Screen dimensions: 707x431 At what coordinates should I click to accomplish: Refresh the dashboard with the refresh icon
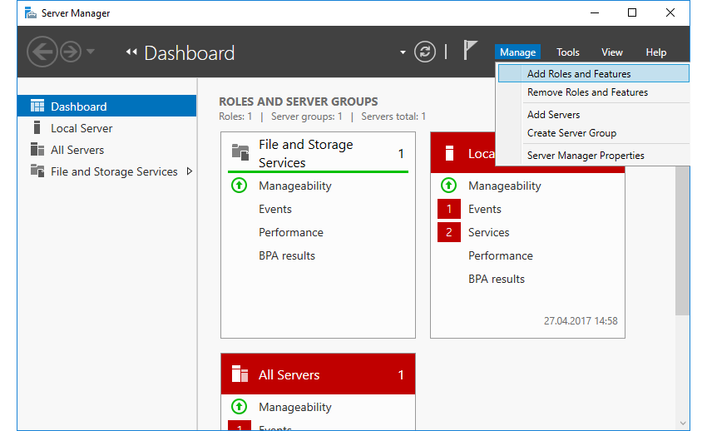pos(425,52)
